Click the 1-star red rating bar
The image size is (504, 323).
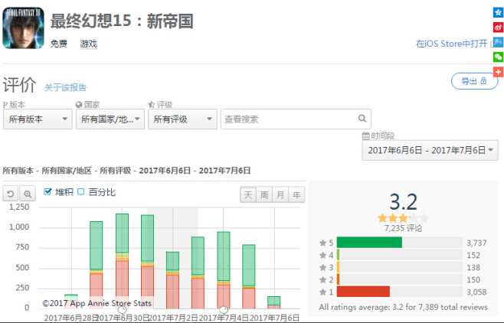click(363, 292)
